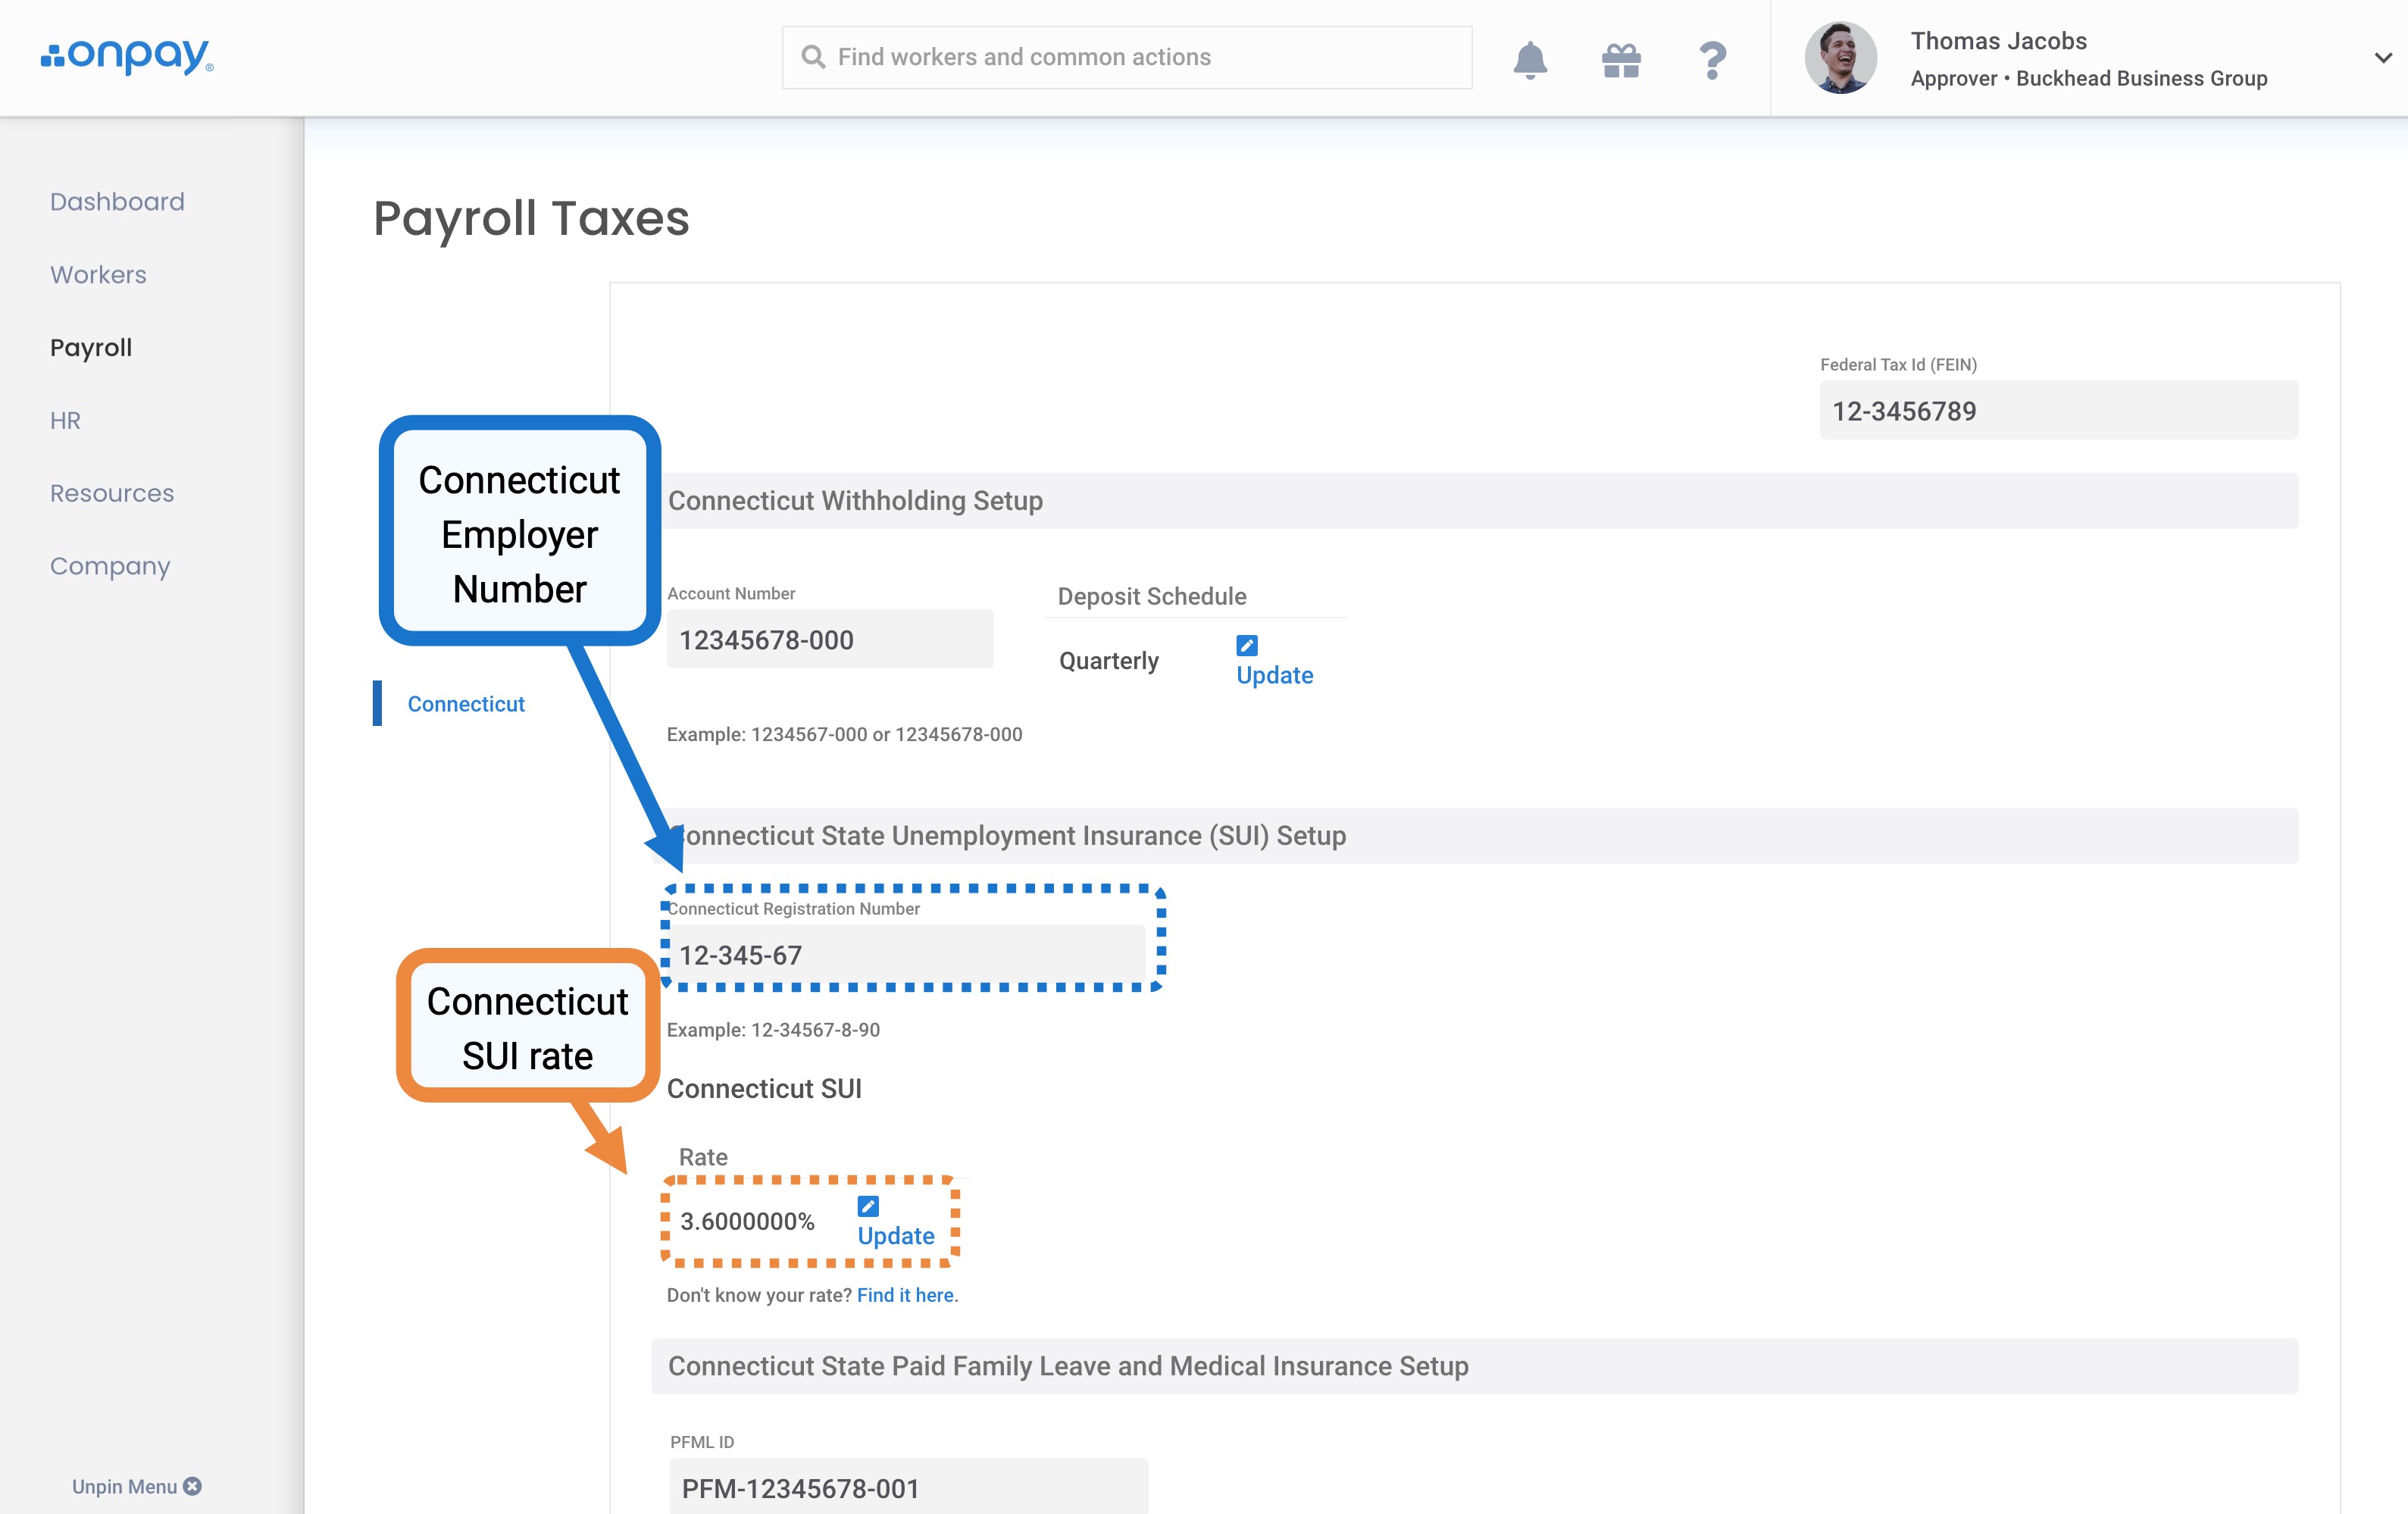
Task: Click the Deposit Schedule edit pencil icon
Action: pos(1246,645)
